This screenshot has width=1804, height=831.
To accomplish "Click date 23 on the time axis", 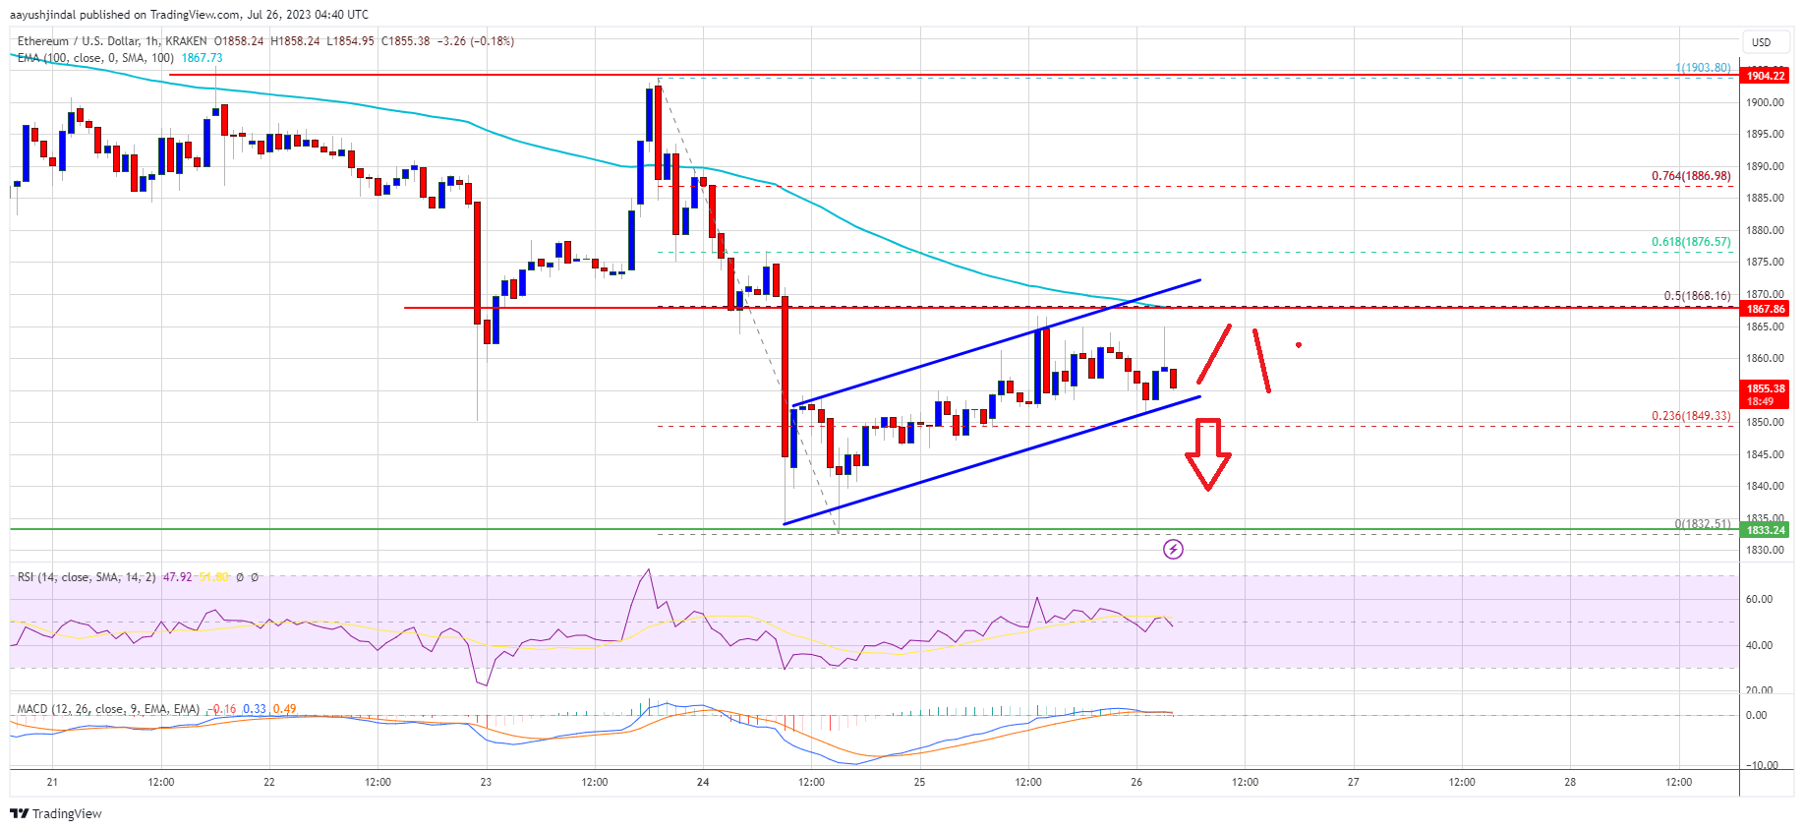I will pos(486,782).
